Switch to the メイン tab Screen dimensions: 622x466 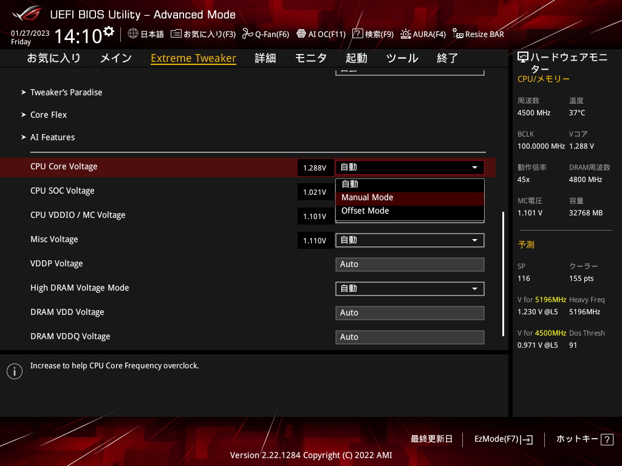click(x=116, y=58)
